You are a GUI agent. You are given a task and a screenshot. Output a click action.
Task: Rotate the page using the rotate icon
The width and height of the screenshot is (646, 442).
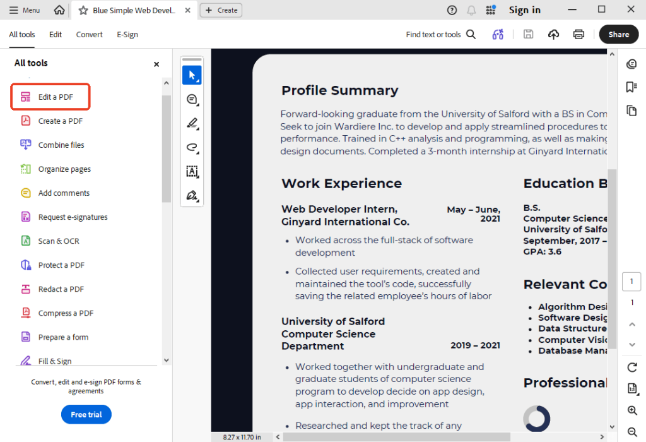point(632,367)
